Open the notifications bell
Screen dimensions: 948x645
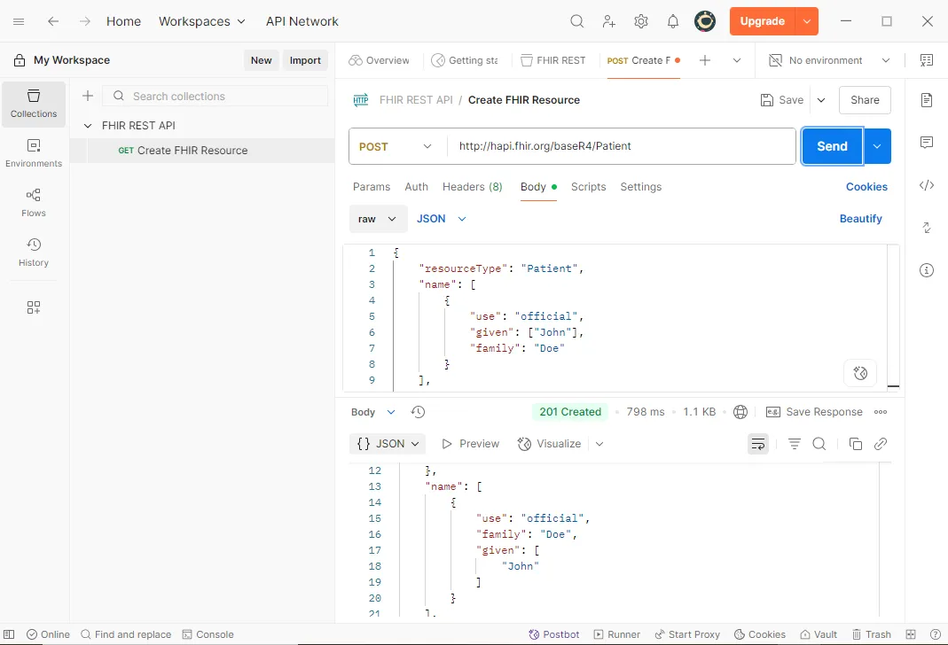673,21
